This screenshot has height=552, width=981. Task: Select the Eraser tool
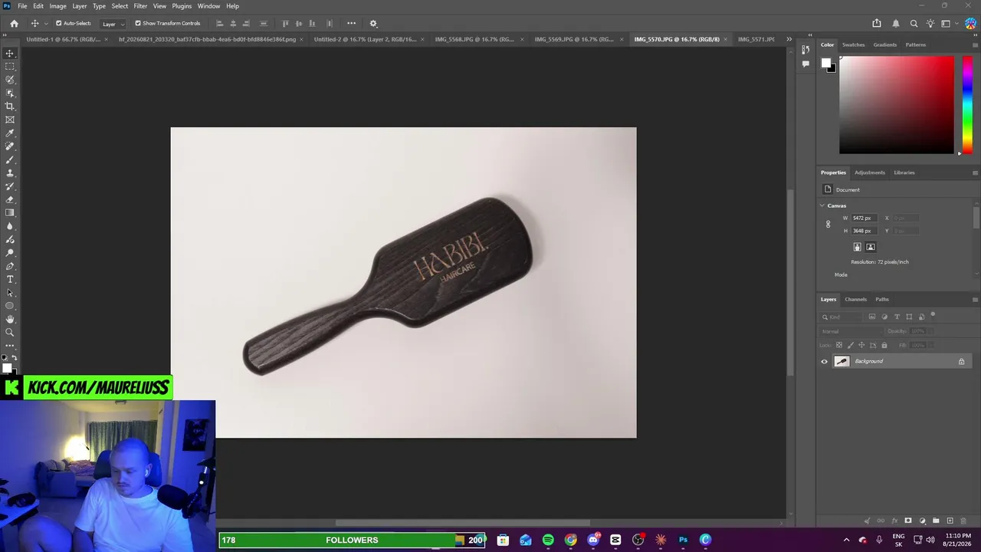tap(10, 199)
